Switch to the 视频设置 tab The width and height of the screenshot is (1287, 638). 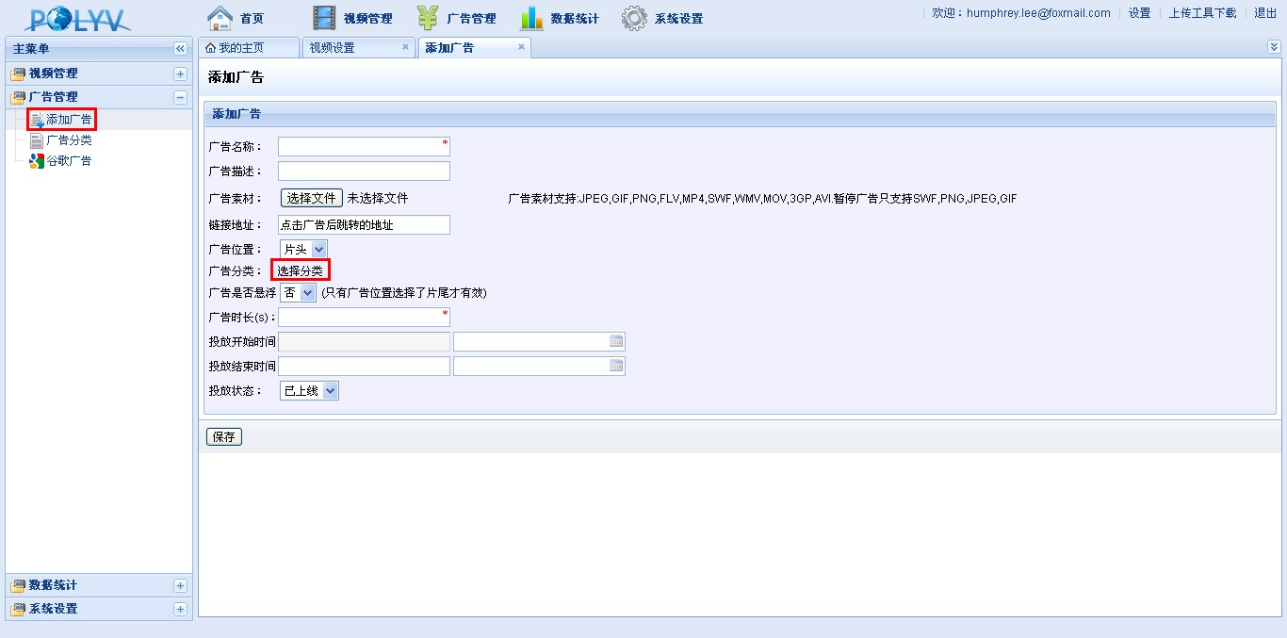(x=332, y=48)
